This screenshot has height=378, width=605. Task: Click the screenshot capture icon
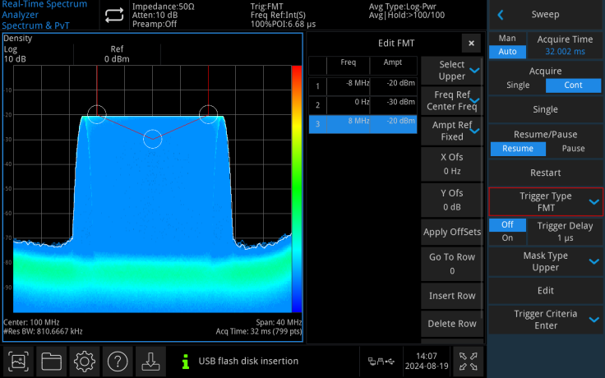coord(19,361)
